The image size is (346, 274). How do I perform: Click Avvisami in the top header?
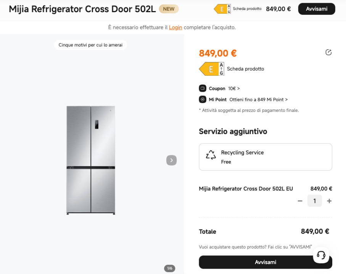tap(316, 8)
